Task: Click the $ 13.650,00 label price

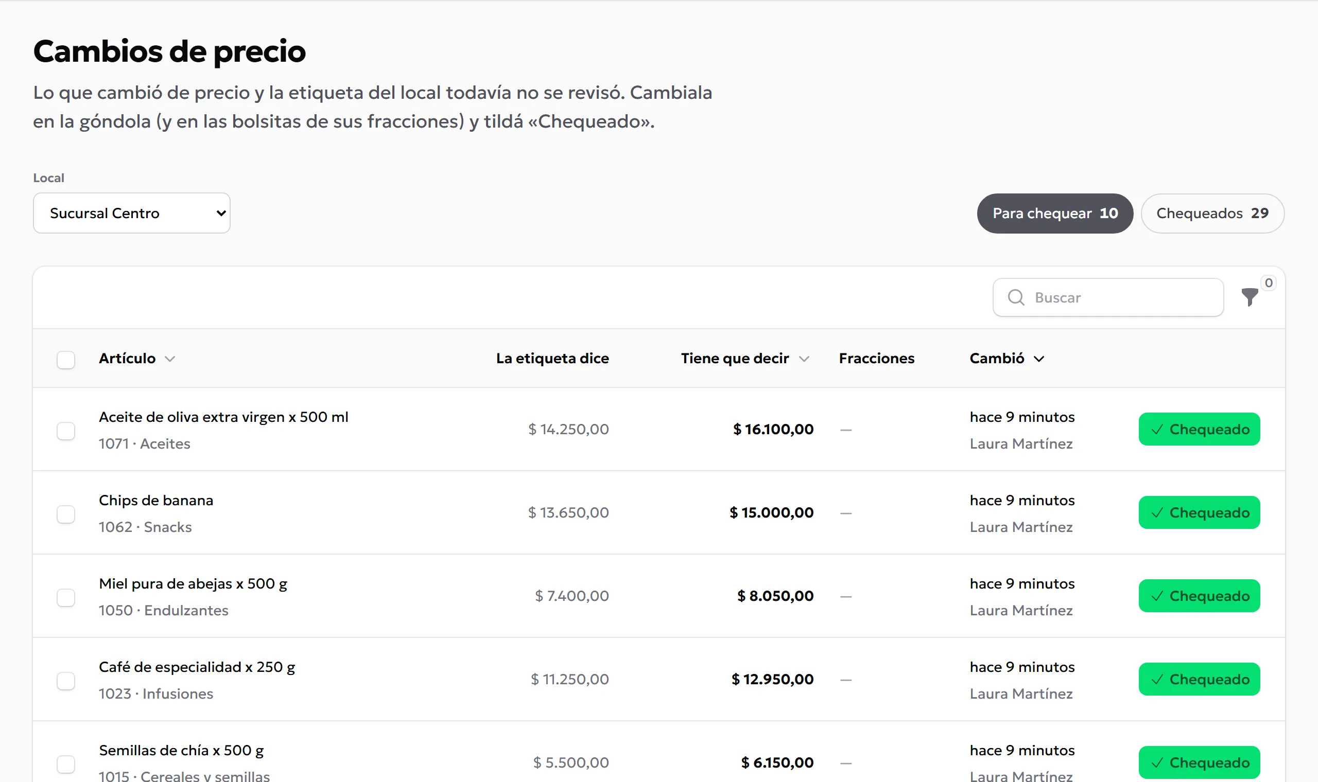Action: [568, 512]
